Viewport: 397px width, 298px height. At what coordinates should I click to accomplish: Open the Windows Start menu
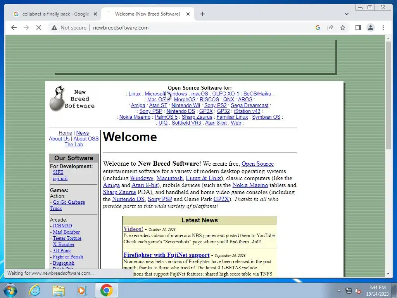10,290
